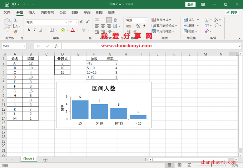The height and width of the screenshot is (168, 243).
Task: Toggle horizontal Center alignment
Action: click(103, 26)
